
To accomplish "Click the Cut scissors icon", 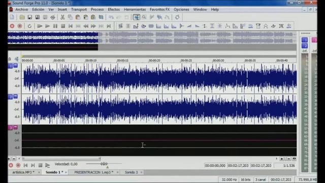I will point(62,17).
